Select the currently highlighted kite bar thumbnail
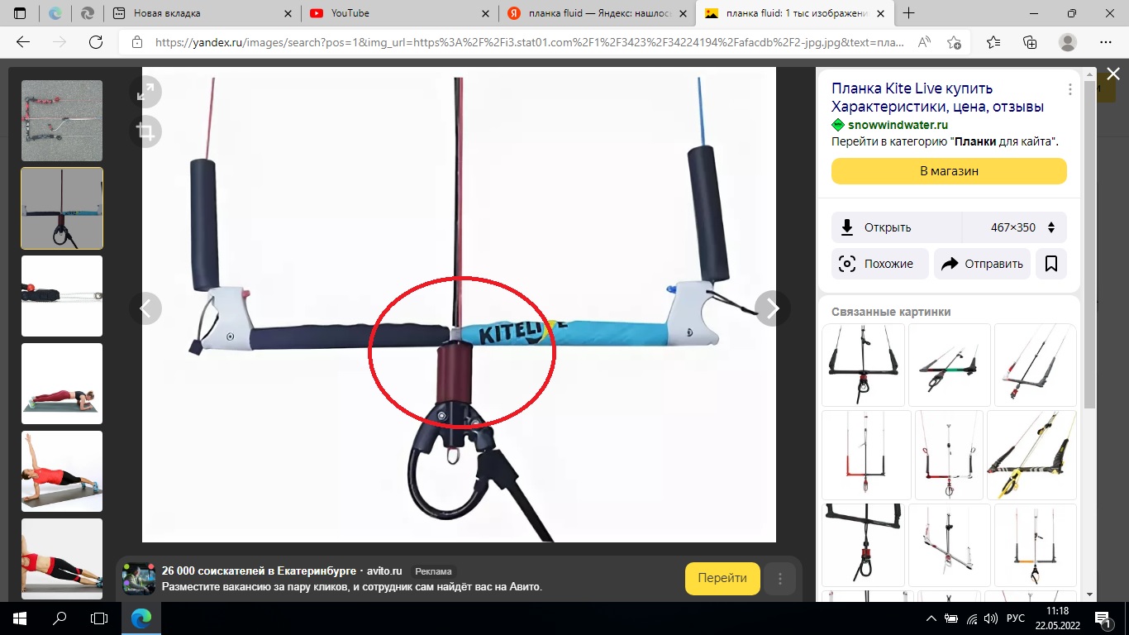Screen dimensions: 1129x635 62,208
